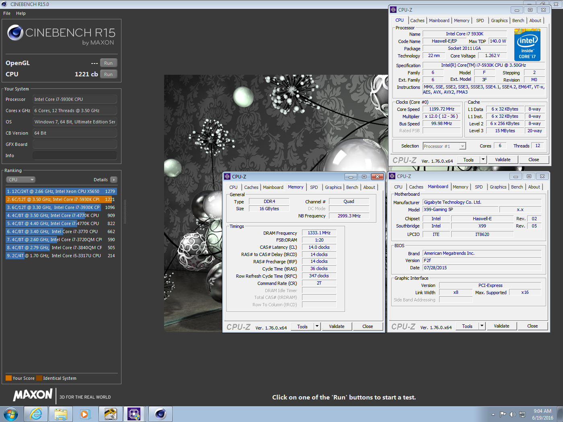Open the temperature monitor taskbar icon showing 46°

click(x=110, y=414)
